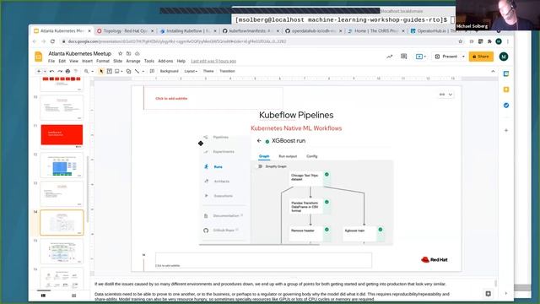The width and height of the screenshot is (540, 304).
Task: Open Google Tasks side panel
Action: [x=506, y=106]
